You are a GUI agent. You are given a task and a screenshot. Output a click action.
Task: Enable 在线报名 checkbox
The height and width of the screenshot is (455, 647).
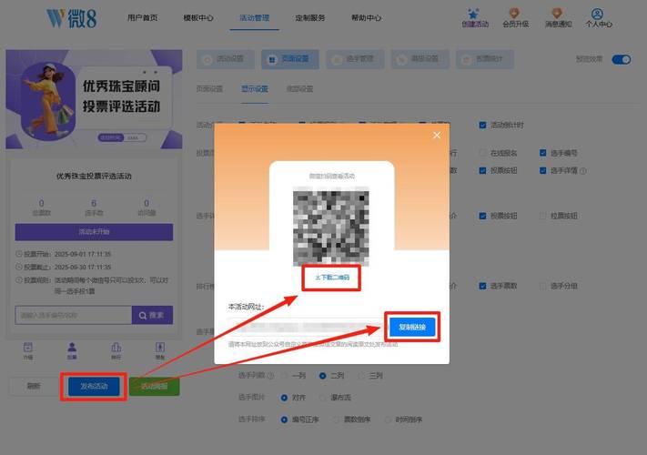pyautogui.click(x=482, y=153)
